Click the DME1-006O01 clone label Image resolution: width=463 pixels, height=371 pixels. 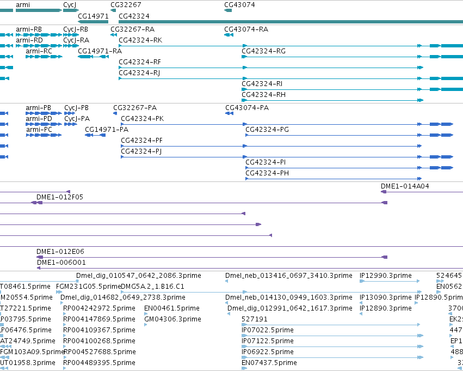point(61,263)
